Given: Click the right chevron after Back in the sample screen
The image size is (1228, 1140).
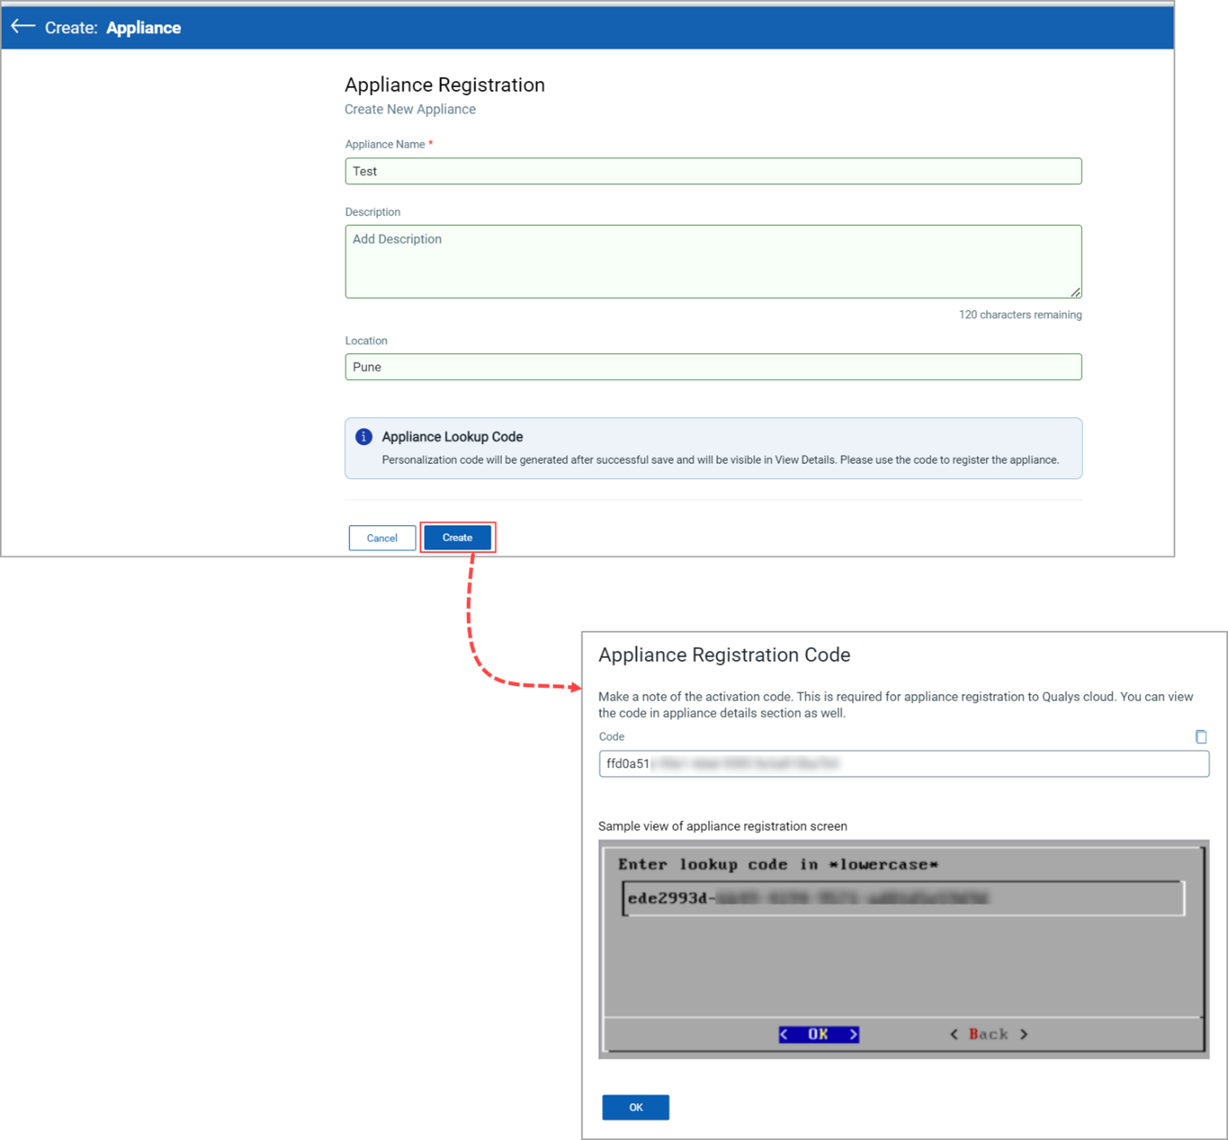Looking at the screenshot, I should click(1025, 1034).
